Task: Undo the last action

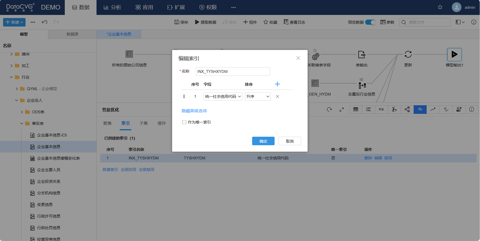Action: tap(45, 22)
